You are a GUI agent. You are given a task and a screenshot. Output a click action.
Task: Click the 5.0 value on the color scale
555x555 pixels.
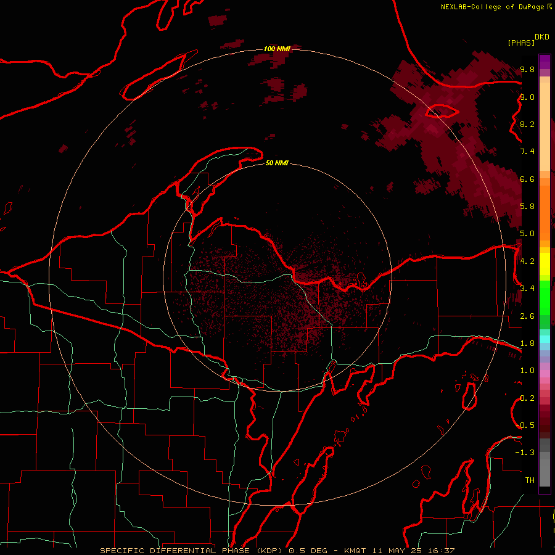pyautogui.click(x=527, y=234)
